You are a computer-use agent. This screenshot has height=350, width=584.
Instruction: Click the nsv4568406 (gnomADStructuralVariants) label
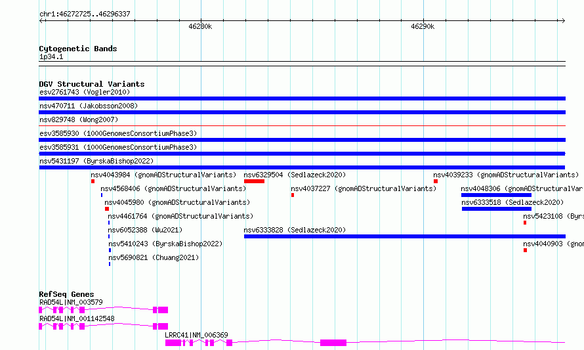174,188
